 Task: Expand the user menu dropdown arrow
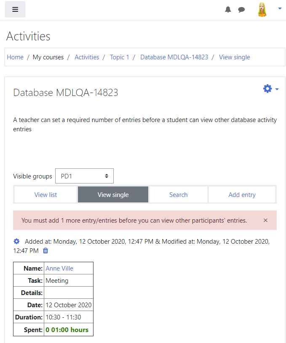[280, 8]
